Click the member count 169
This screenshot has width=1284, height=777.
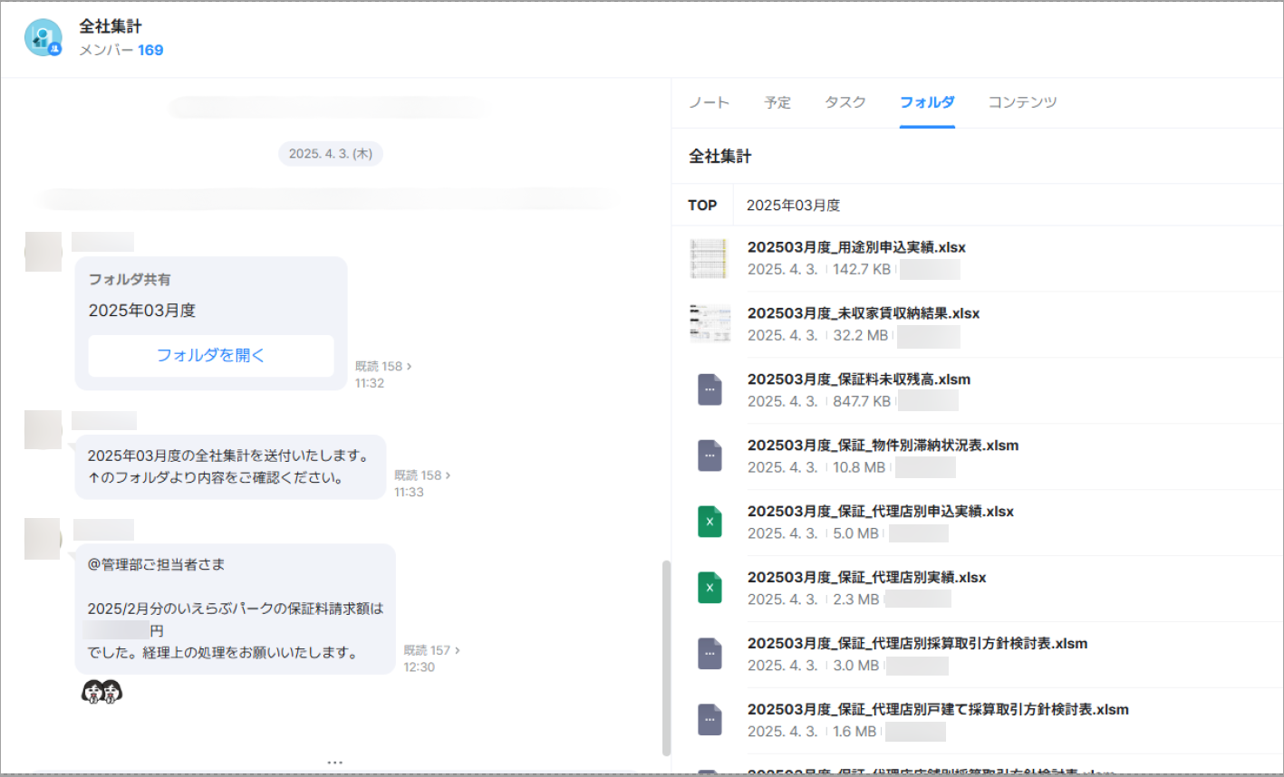(x=150, y=51)
